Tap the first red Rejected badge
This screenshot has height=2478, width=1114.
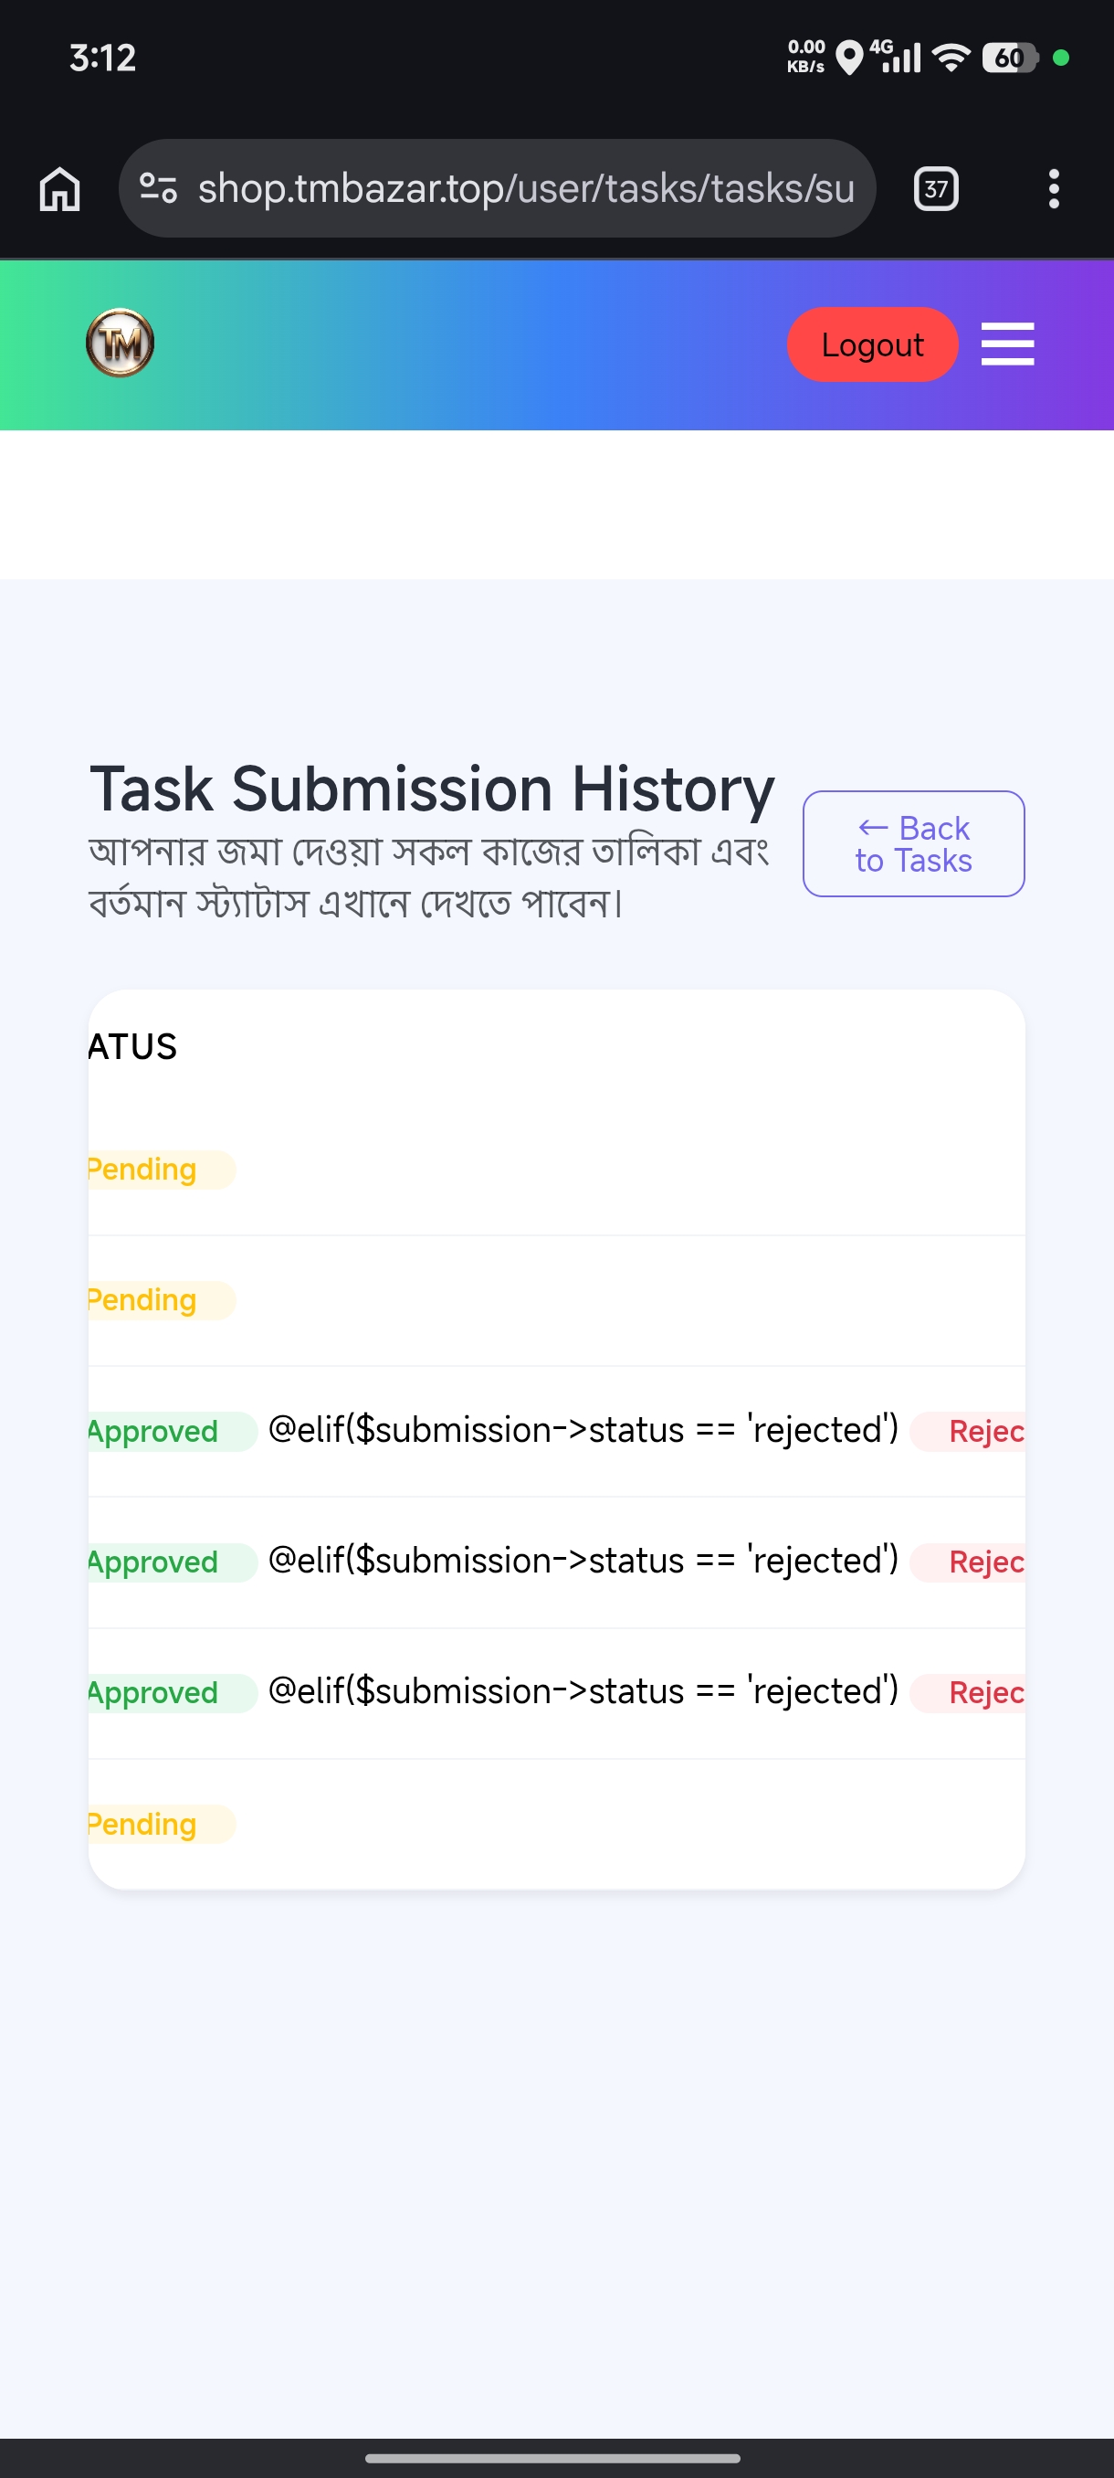click(968, 1432)
